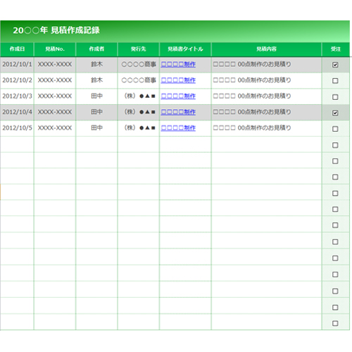Check the last checkbox at table bottom

(x=335, y=323)
